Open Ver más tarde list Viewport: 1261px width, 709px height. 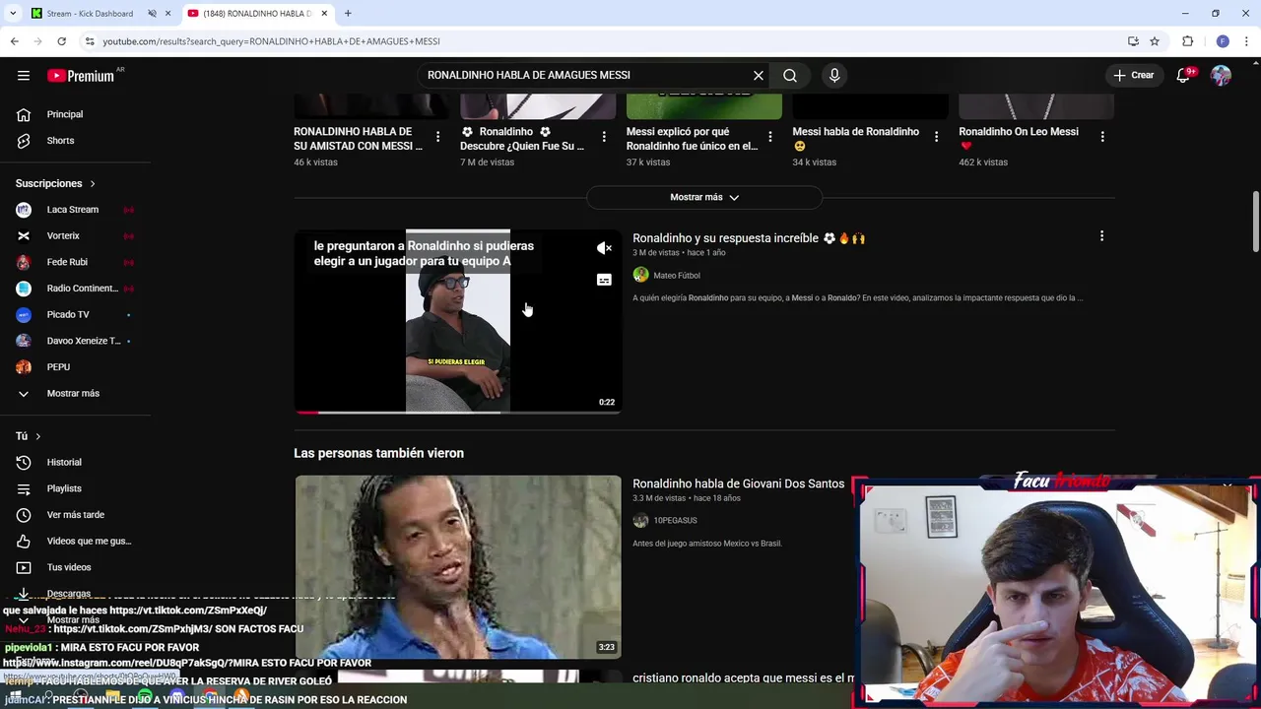point(75,515)
